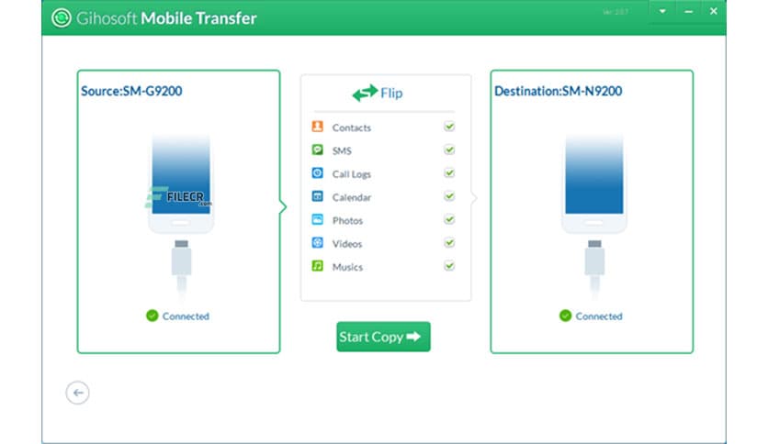Click the Destination:SM-N9200 heading

point(558,91)
